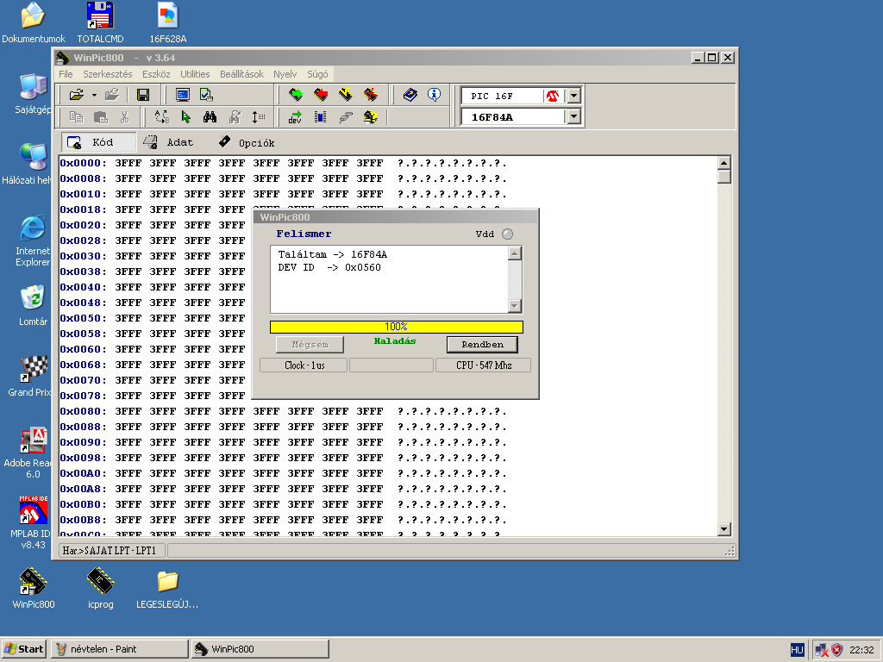Click the A-B swap icon
Screen dimensions: 883x662
(x=161, y=117)
